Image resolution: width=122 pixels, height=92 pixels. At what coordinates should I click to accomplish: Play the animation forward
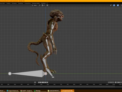click(44, 82)
